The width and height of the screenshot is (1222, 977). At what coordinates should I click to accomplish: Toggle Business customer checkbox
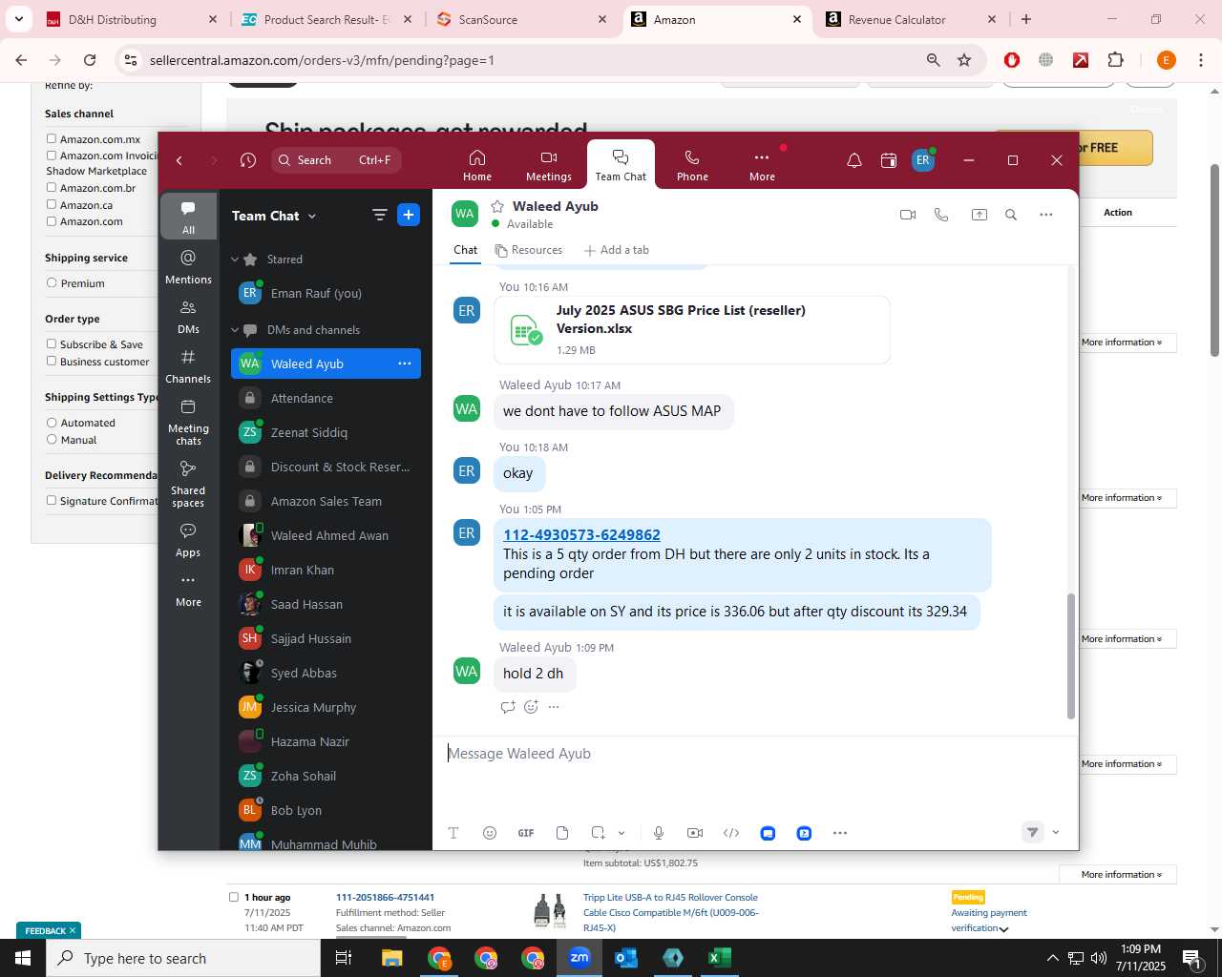pyautogui.click(x=52, y=361)
